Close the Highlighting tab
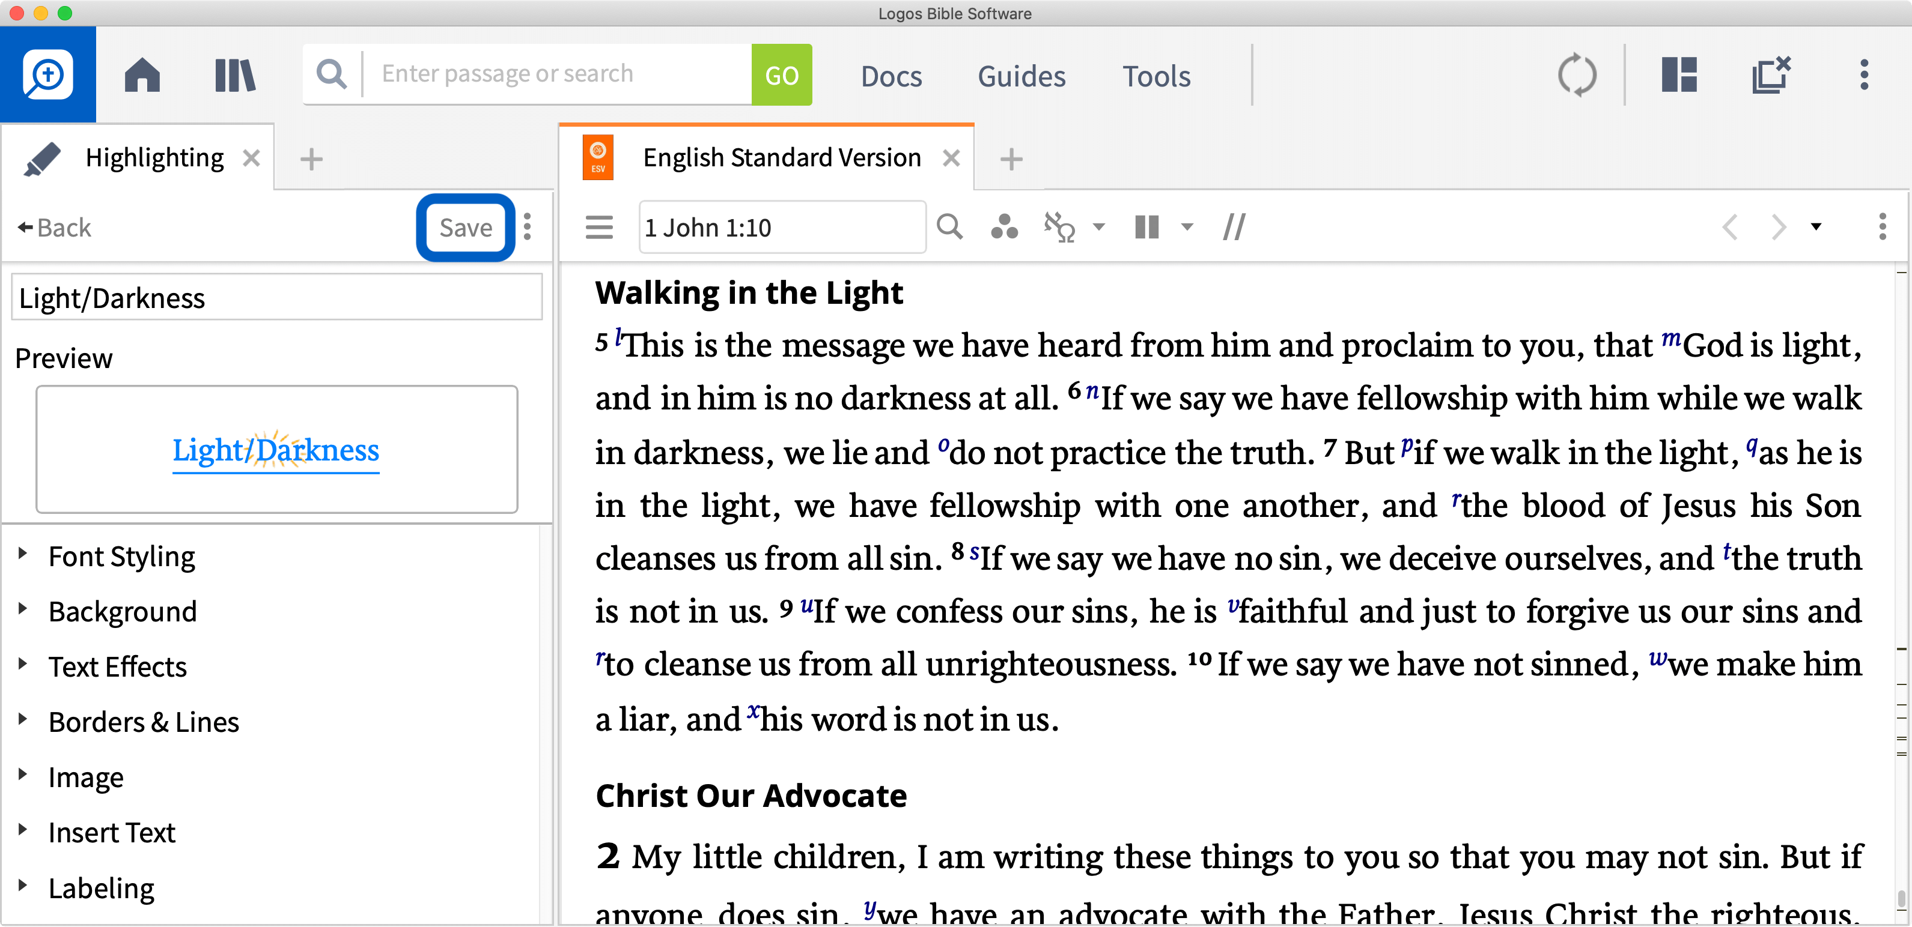1912x927 pixels. [x=252, y=158]
